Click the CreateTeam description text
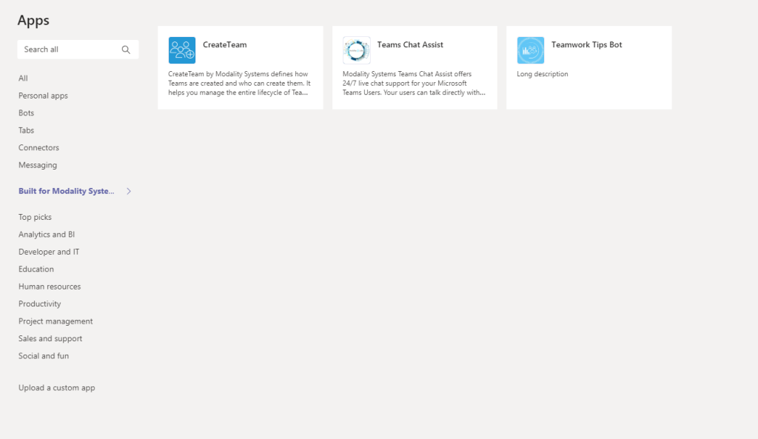The height and width of the screenshot is (439, 758). click(x=239, y=83)
